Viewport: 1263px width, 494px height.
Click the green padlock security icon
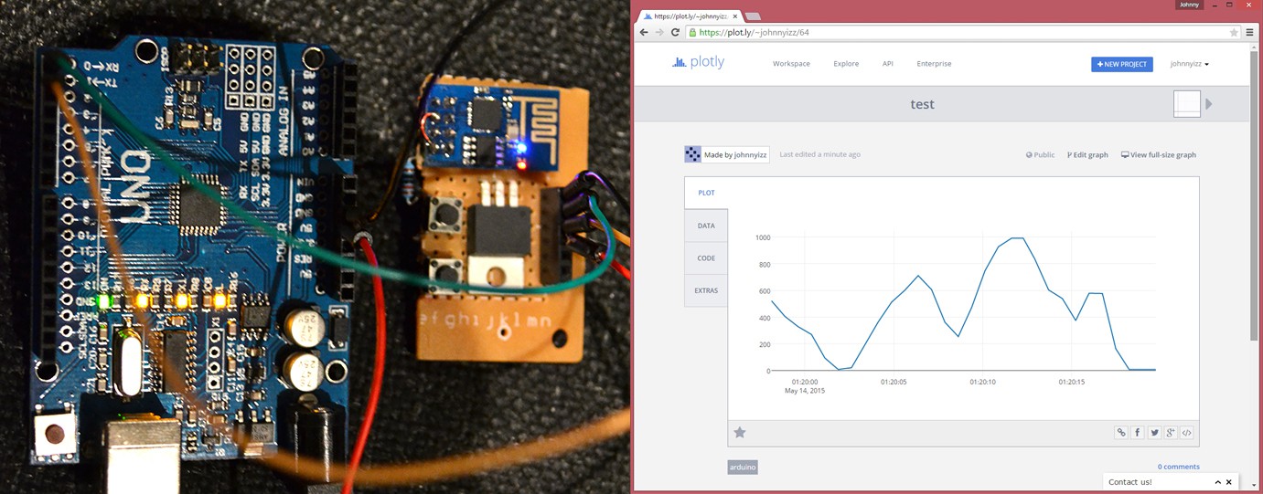pos(693,32)
